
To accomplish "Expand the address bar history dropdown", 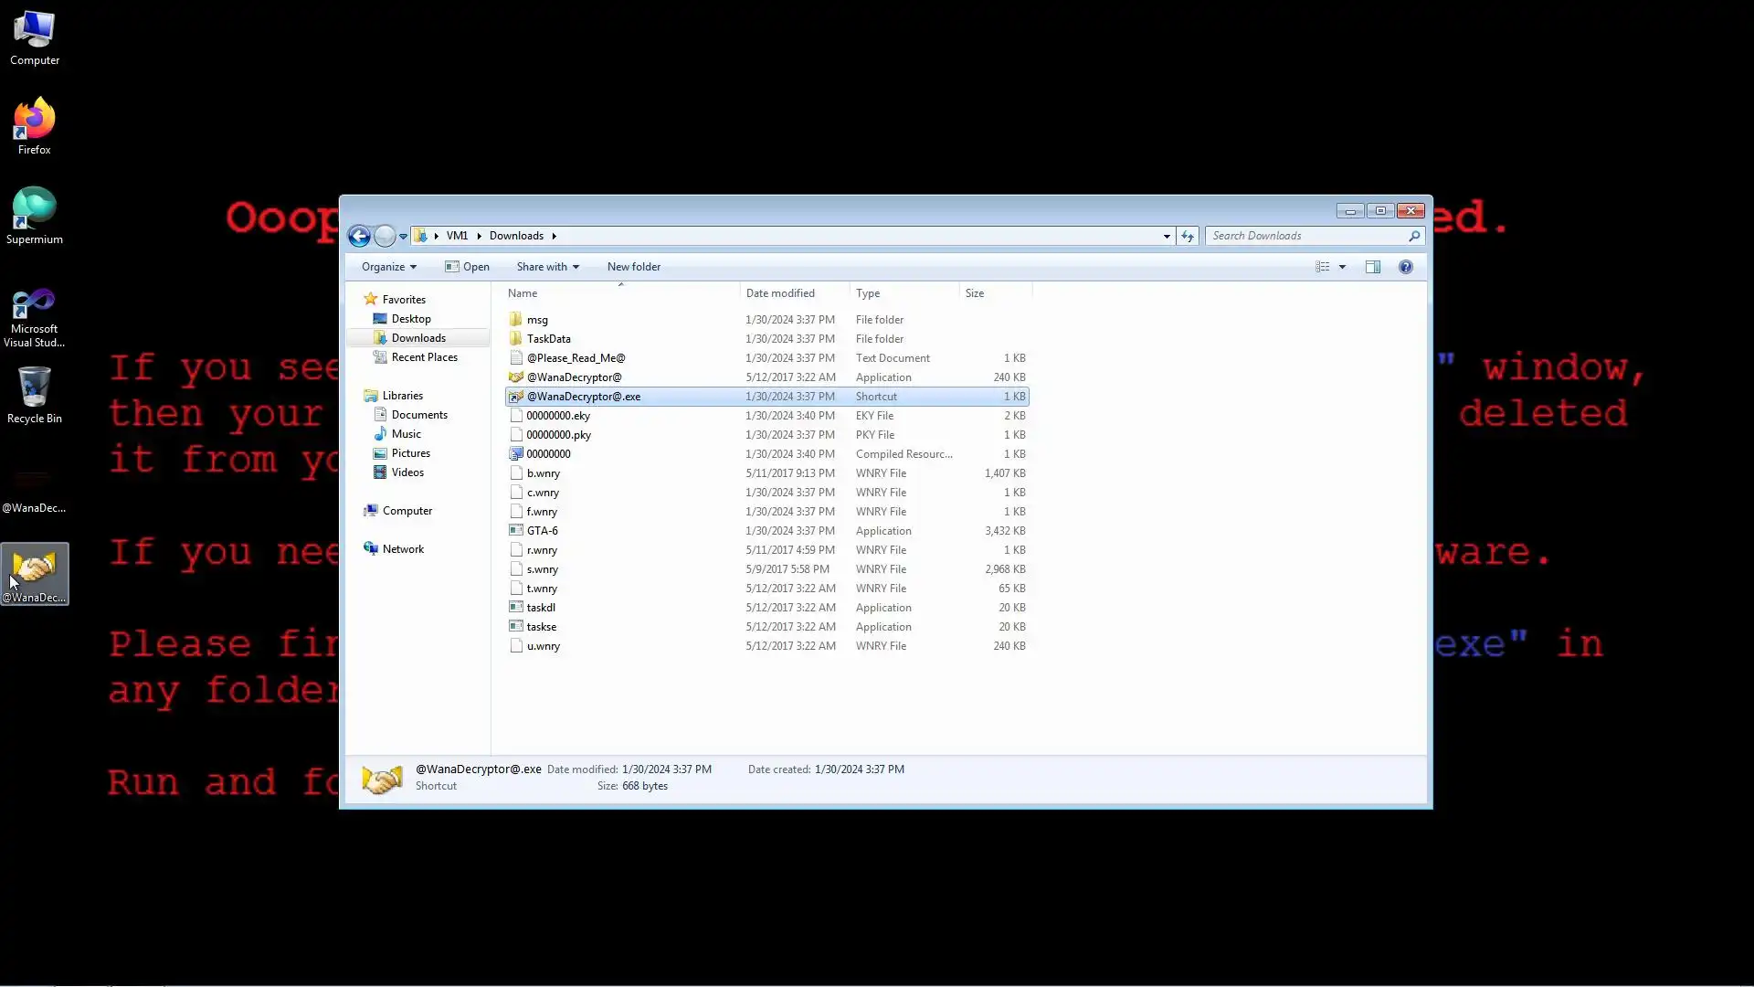I will [x=1167, y=237].
